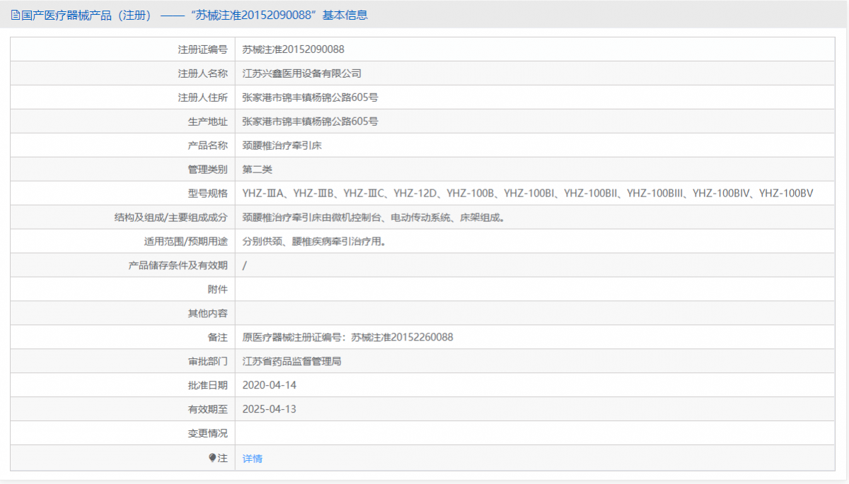Click the label 变更情况
The width and height of the screenshot is (849, 484).
[x=208, y=434]
